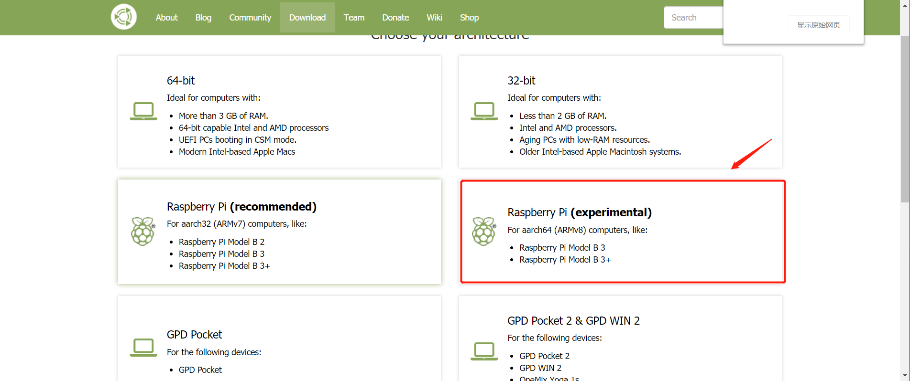Viewport: 910px width, 381px height.
Task: Click 'Raspberry Pi Model B 2' text
Action: coord(221,242)
